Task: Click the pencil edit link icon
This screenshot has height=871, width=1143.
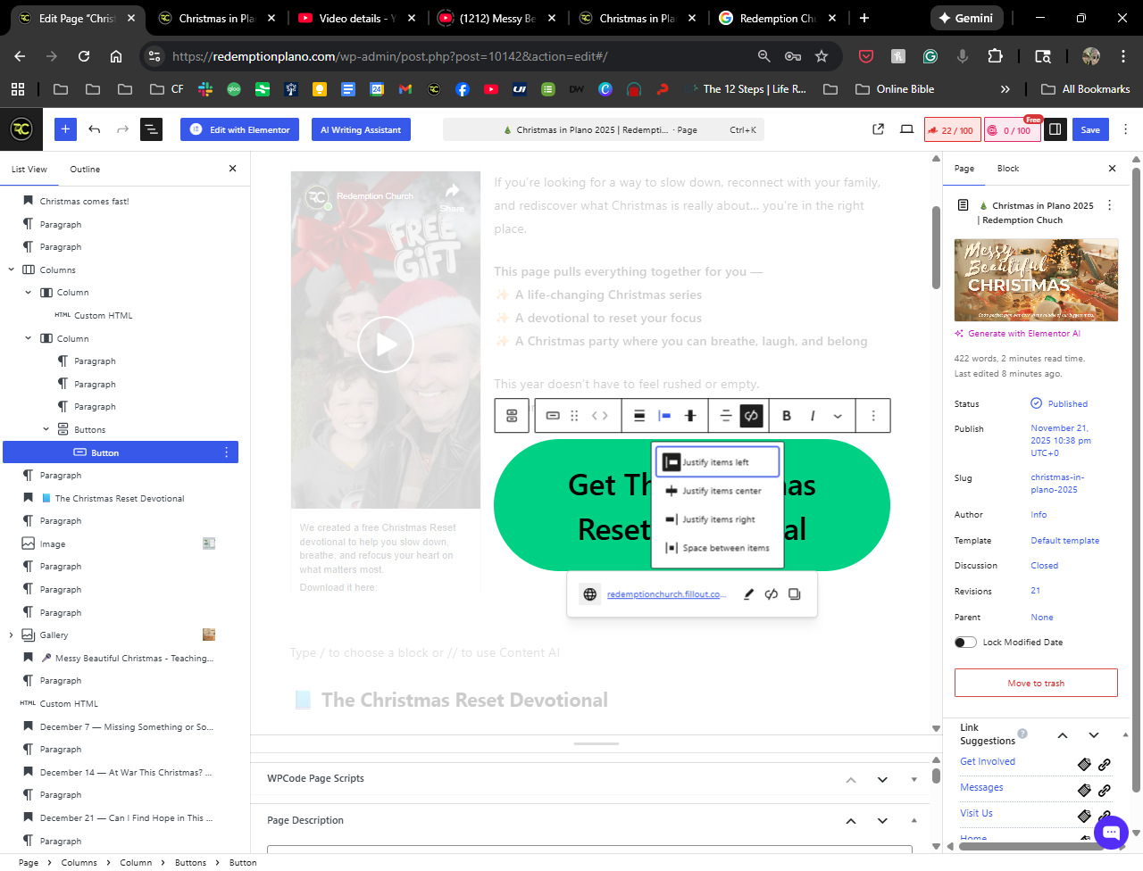Action: (748, 594)
